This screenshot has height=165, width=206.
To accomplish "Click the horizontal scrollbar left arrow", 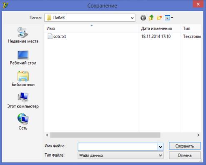I will [47, 135].
